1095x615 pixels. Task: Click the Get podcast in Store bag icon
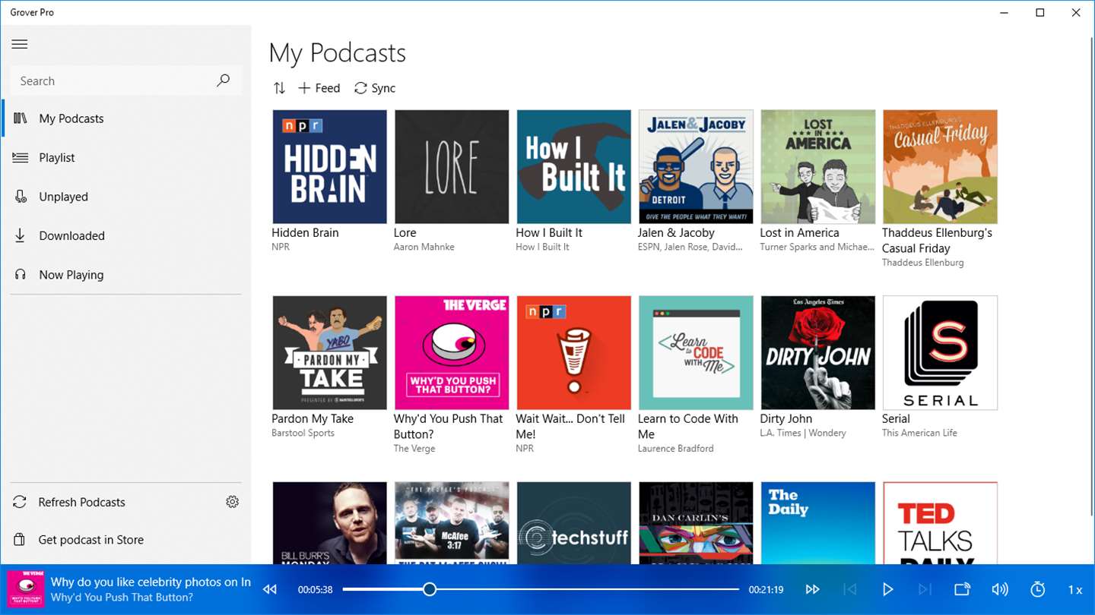click(x=20, y=540)
